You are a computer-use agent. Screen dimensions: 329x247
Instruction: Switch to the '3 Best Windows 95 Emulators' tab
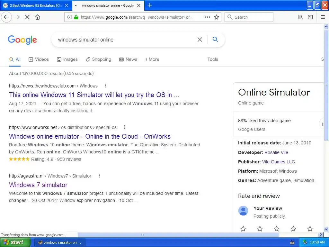[x=36, y=5]
